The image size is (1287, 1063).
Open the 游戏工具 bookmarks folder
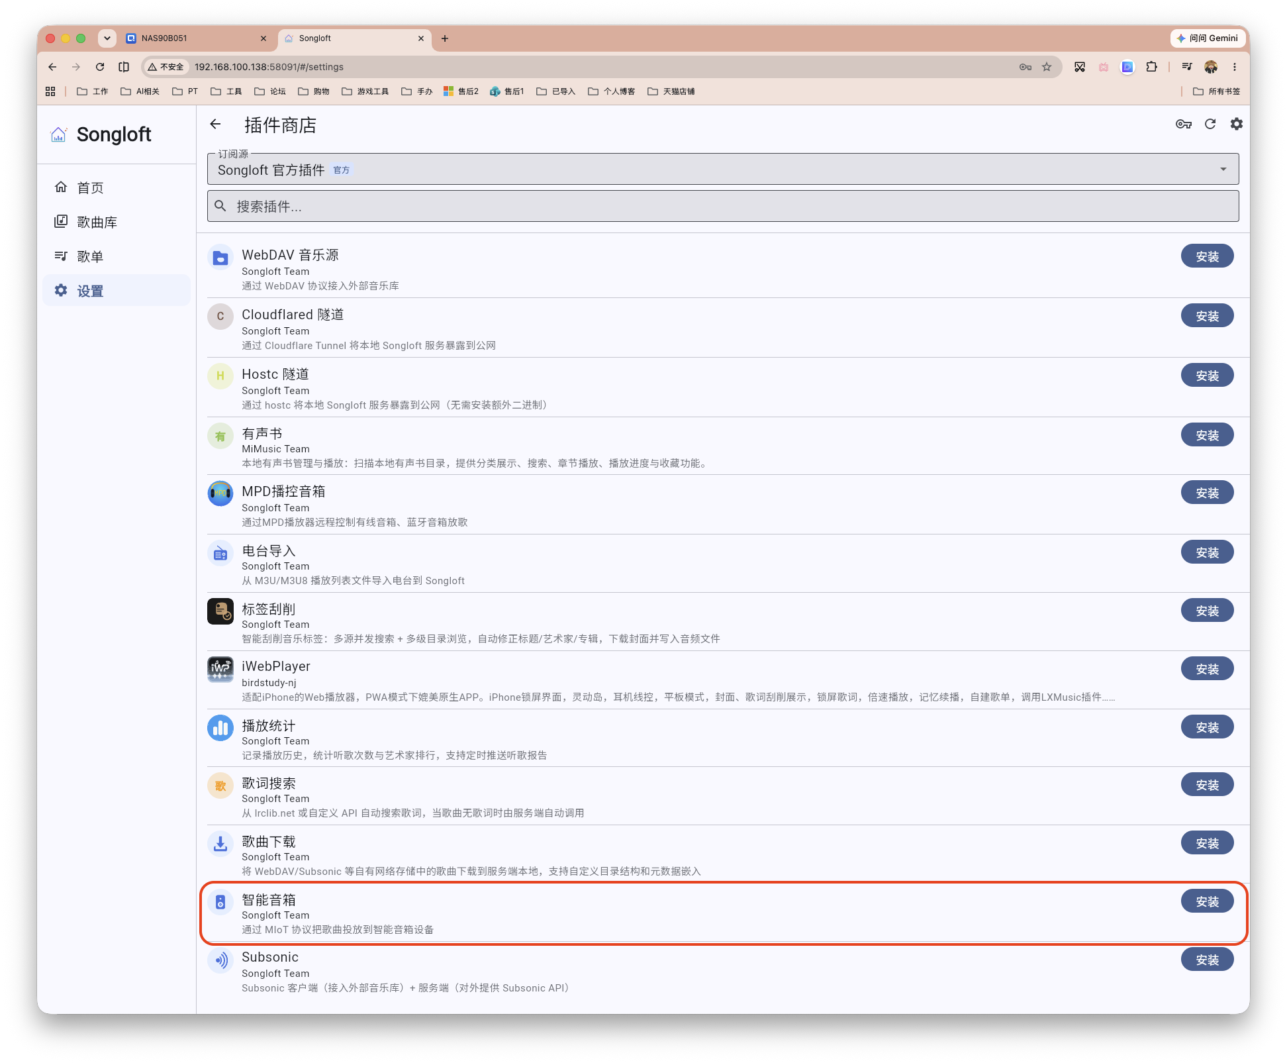(365, 91)
